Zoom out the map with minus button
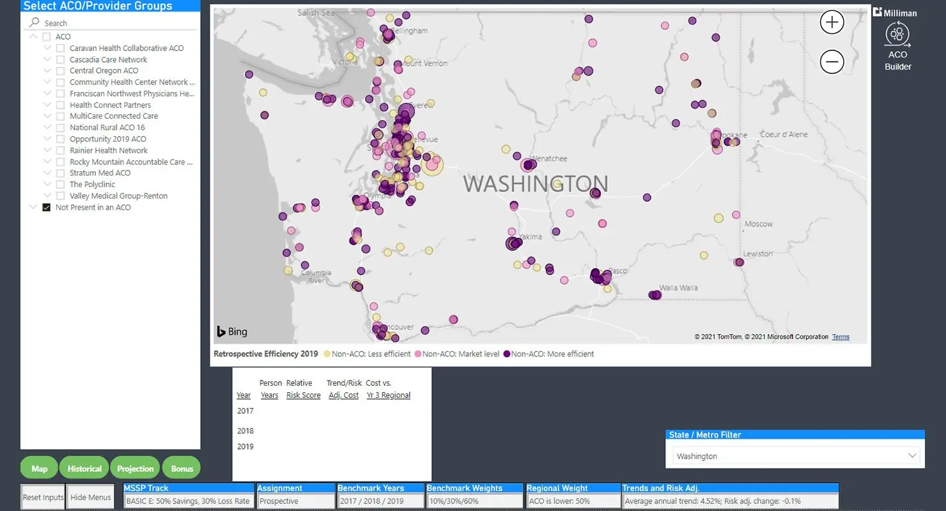The height and width of the screenshot is (511, 946). point(832,62)
